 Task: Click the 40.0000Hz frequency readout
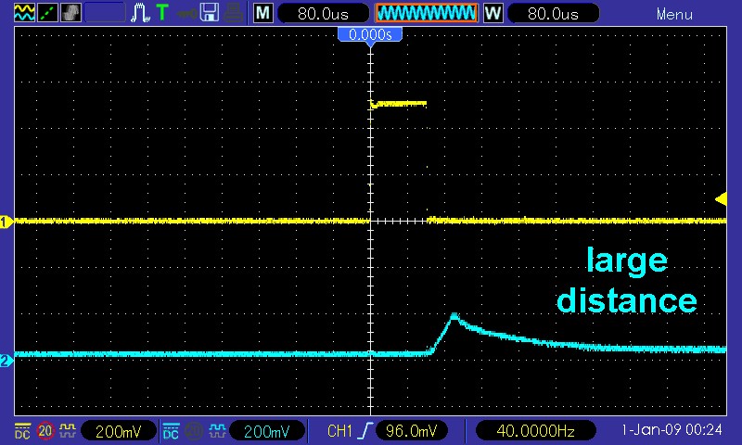[x=531, y=431]
